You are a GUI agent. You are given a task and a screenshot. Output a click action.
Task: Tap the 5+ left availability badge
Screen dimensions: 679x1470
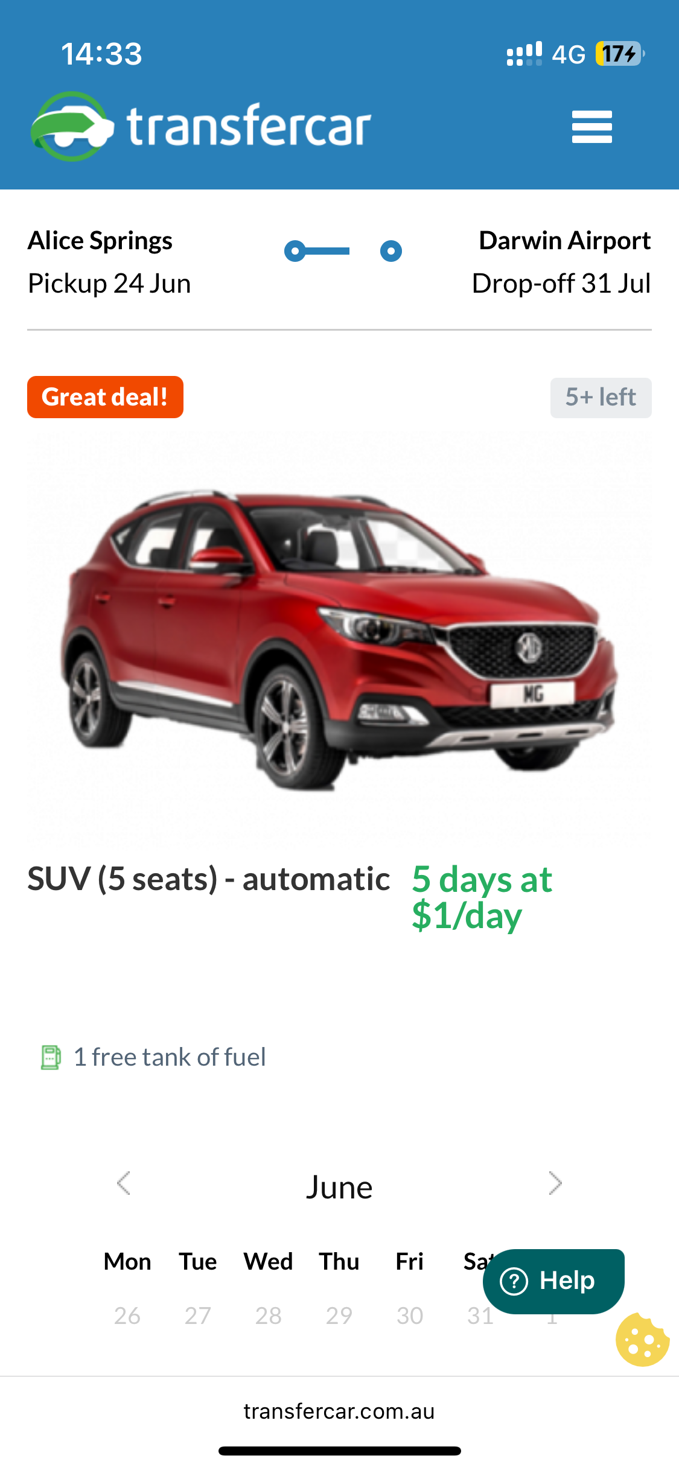601,398
